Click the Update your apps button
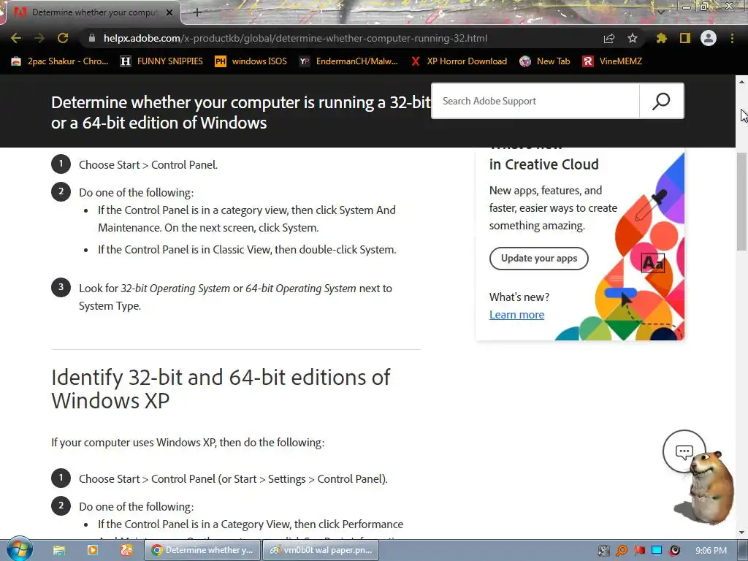Screen dimensions: 748x561 tap(538, 259)
